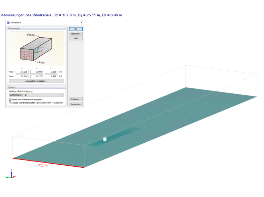Edit Pmax Y value 13.127
The height and width of the screenshot is (197, 264).
(x=36, y=76)
